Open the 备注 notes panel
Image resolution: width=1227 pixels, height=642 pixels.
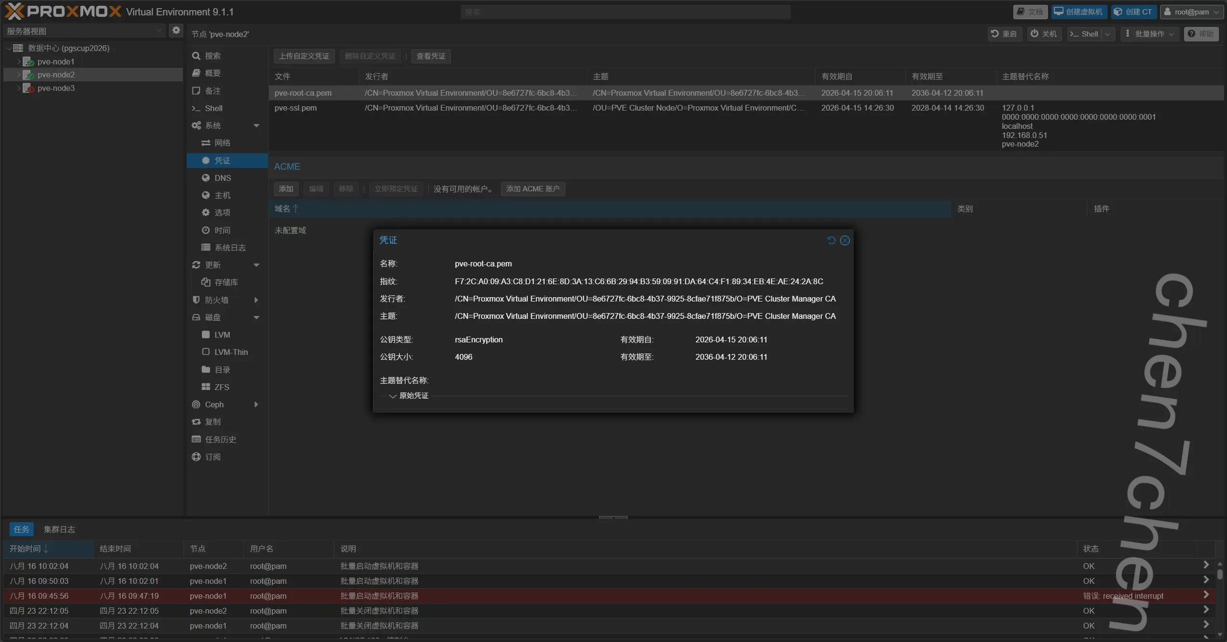[x=227, y=91]
